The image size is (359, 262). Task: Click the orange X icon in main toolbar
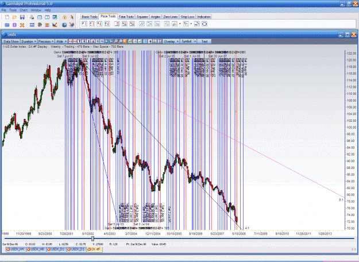22,25
